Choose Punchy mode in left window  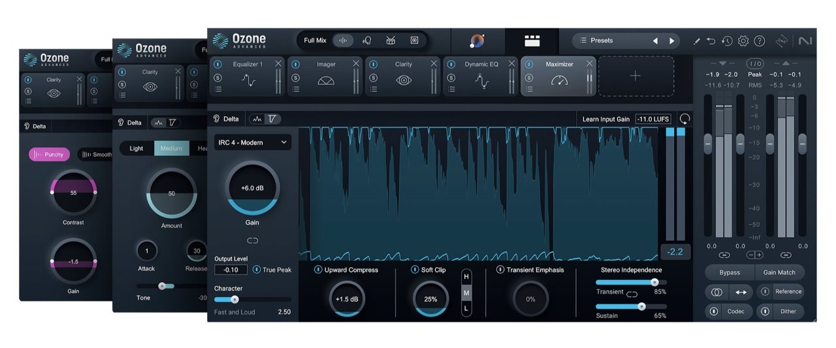pyautogui.click(x=49, y=155)
